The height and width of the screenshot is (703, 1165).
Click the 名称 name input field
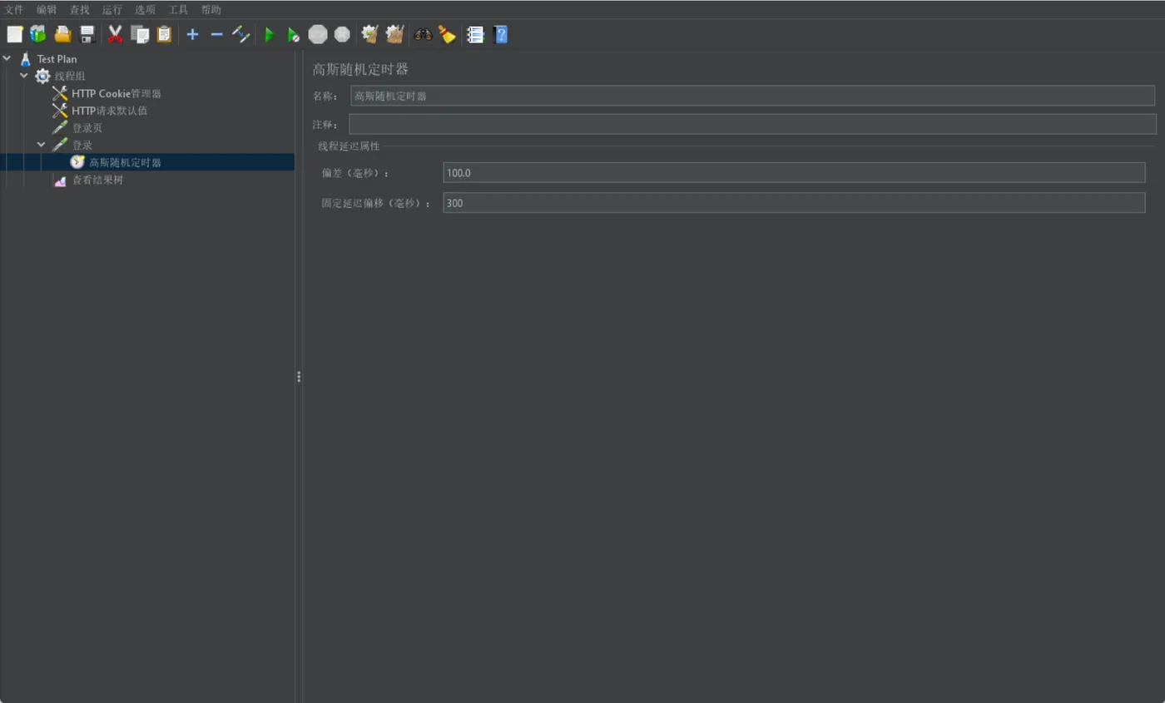pyautogui.click(x=752, y=96)
